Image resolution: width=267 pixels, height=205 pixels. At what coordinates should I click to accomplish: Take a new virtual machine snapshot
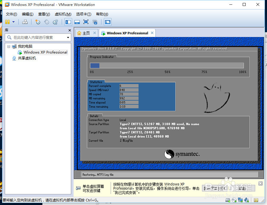[x=38, y=22]
